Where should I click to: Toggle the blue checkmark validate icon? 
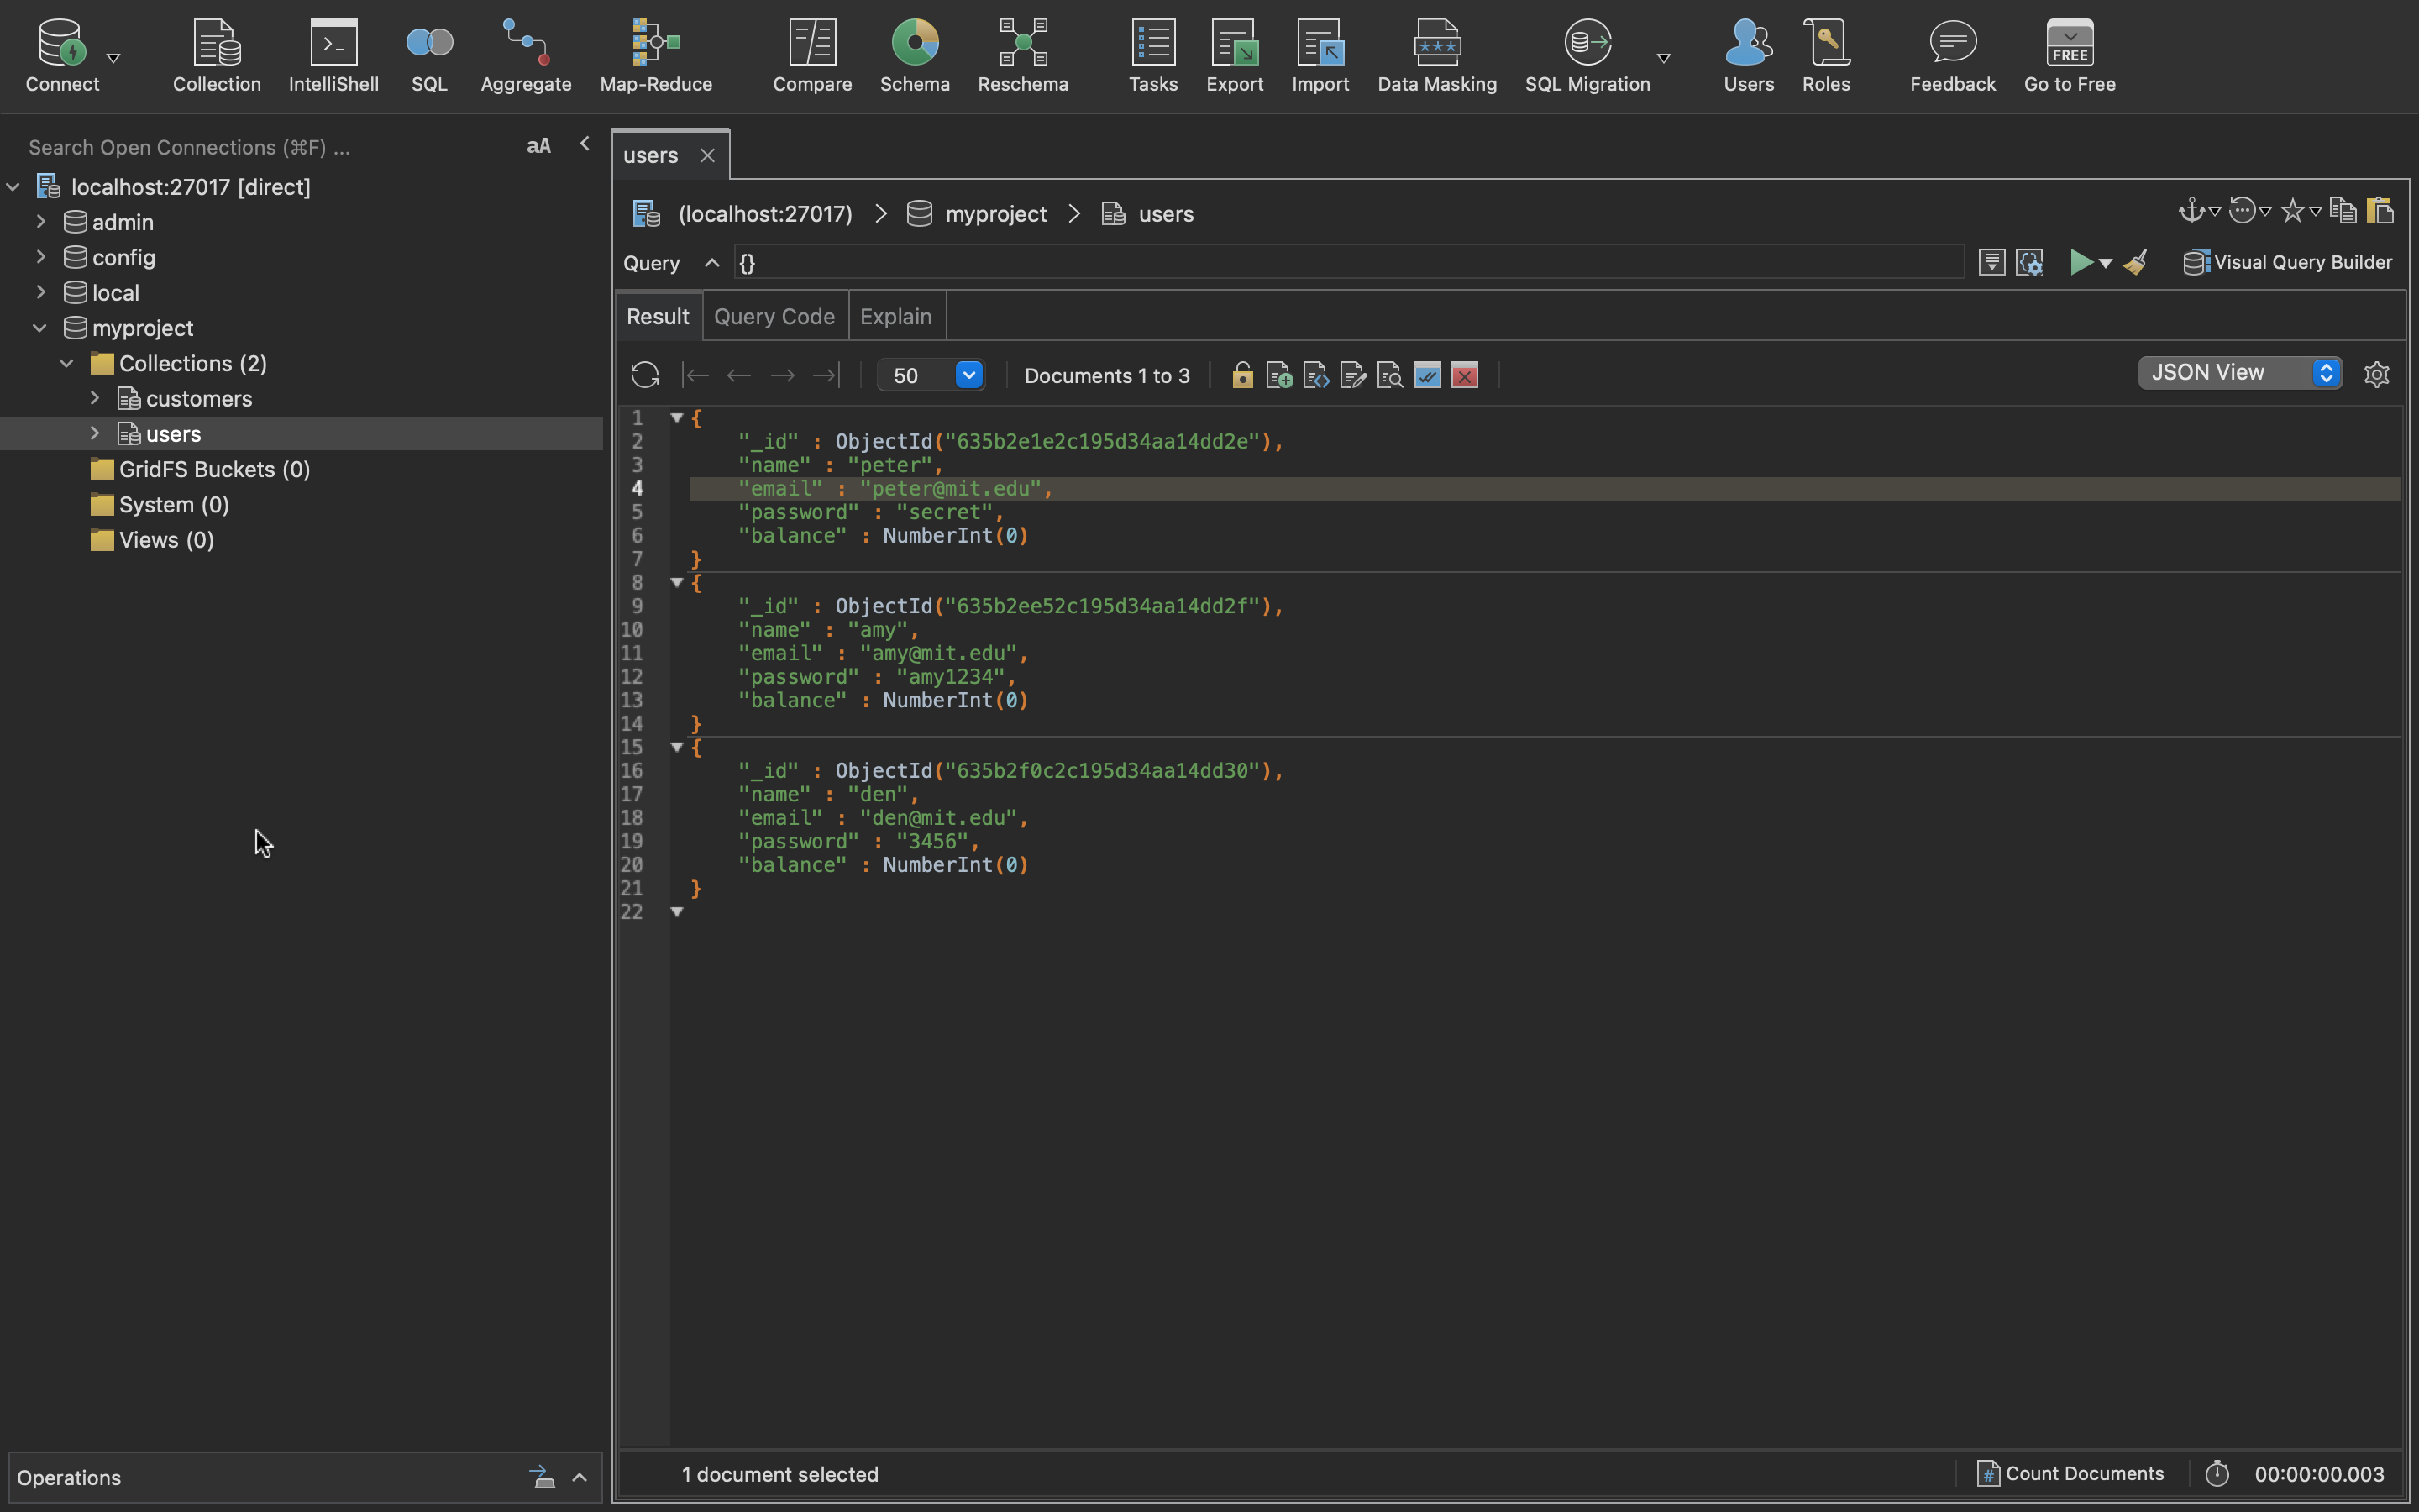click(1427, 376)
